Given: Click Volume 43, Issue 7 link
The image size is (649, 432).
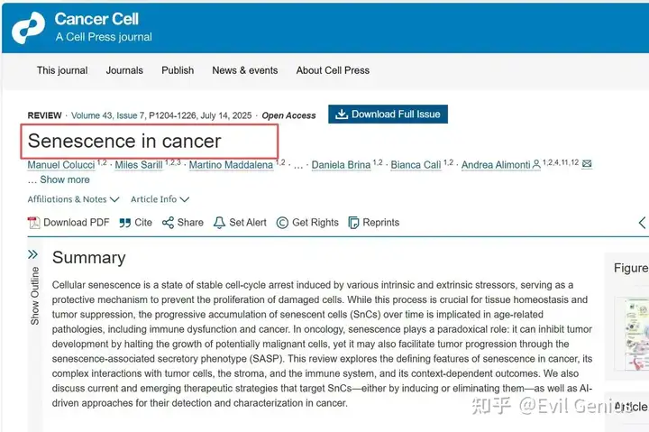Looking at the screenshot, I should 113,115.
